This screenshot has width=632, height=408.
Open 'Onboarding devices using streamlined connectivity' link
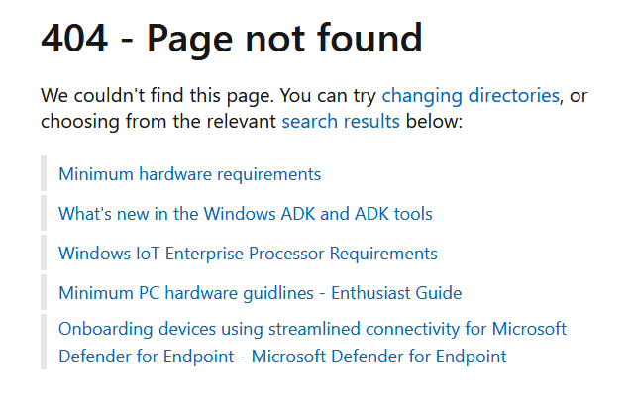[x=312, y=329]
